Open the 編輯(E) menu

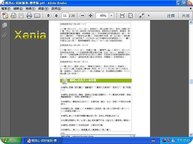[x=18, y=9]
